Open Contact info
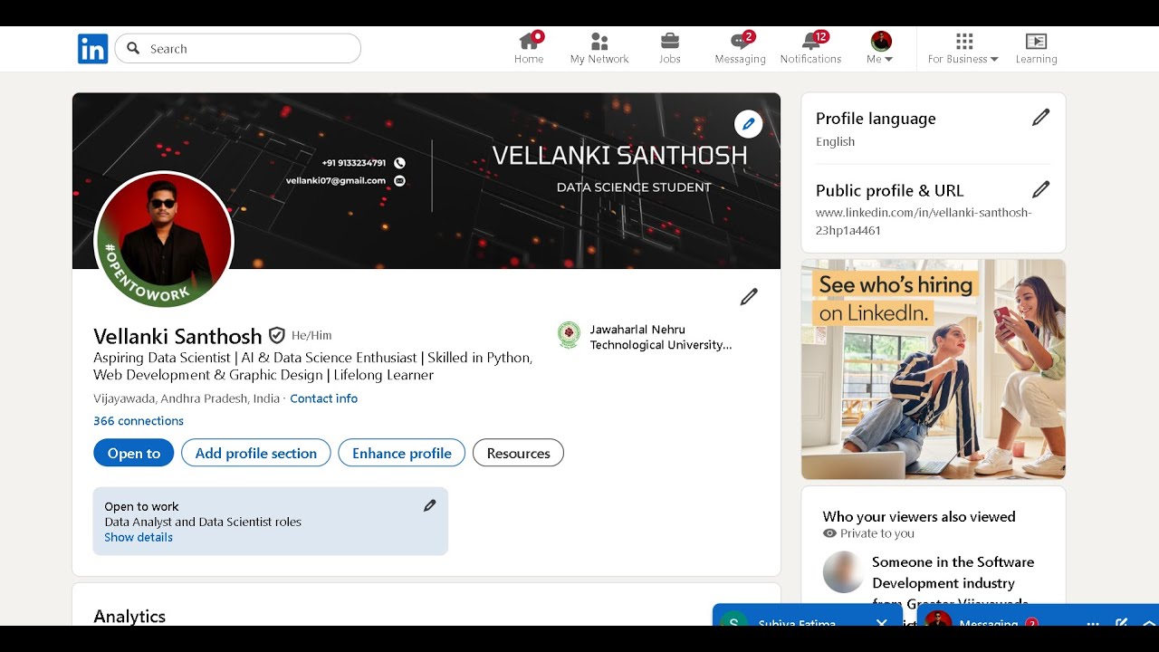Viewport: 1159px width, 652px height. (323, 398)
